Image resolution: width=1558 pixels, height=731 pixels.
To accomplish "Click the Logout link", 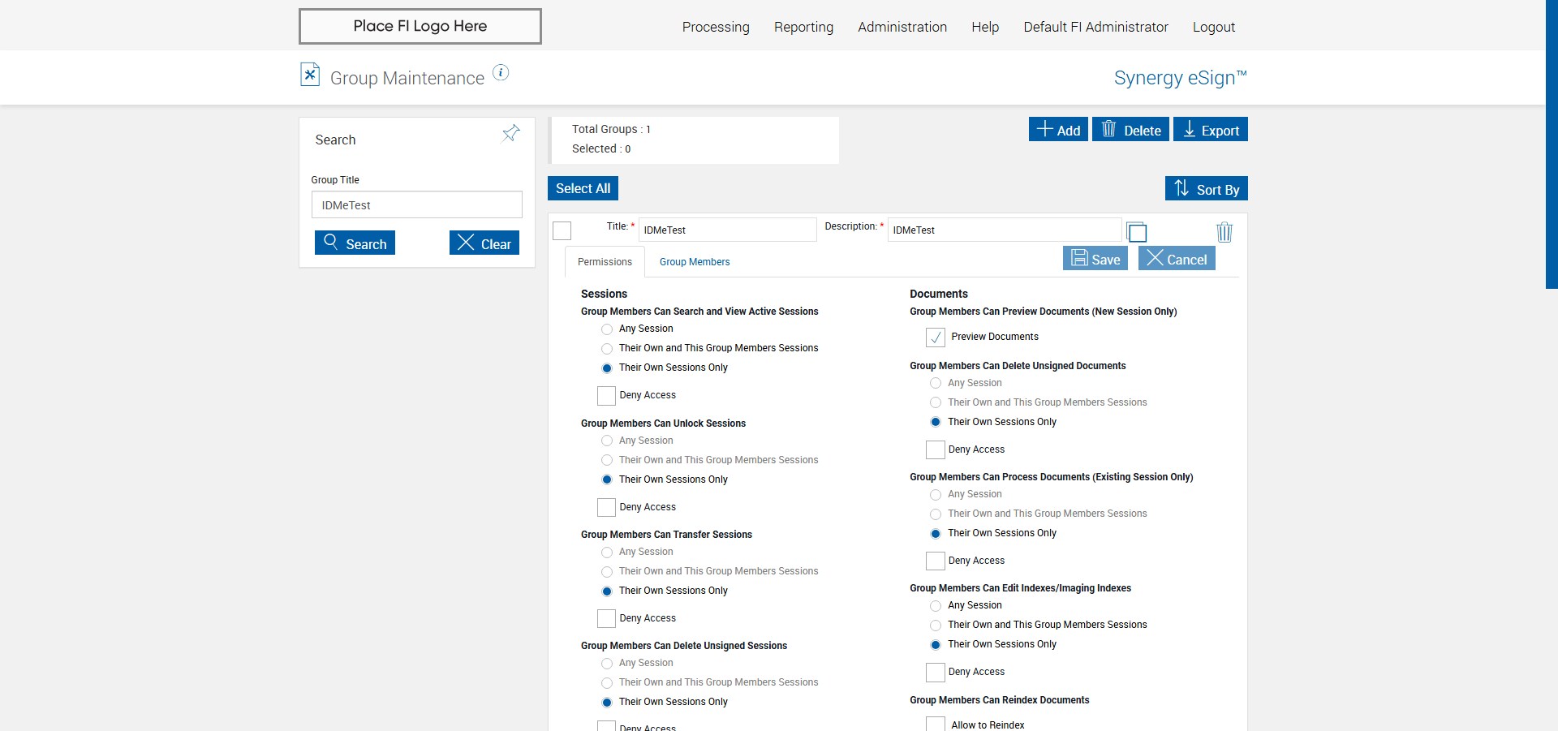I will (x=1213, y=27).
